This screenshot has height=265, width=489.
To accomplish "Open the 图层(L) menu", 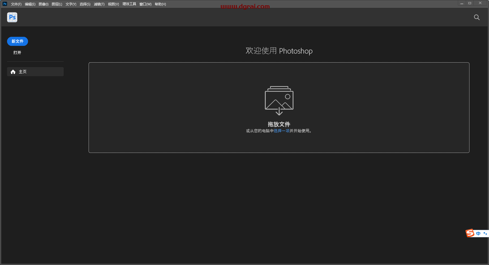I will click(57, 4).
